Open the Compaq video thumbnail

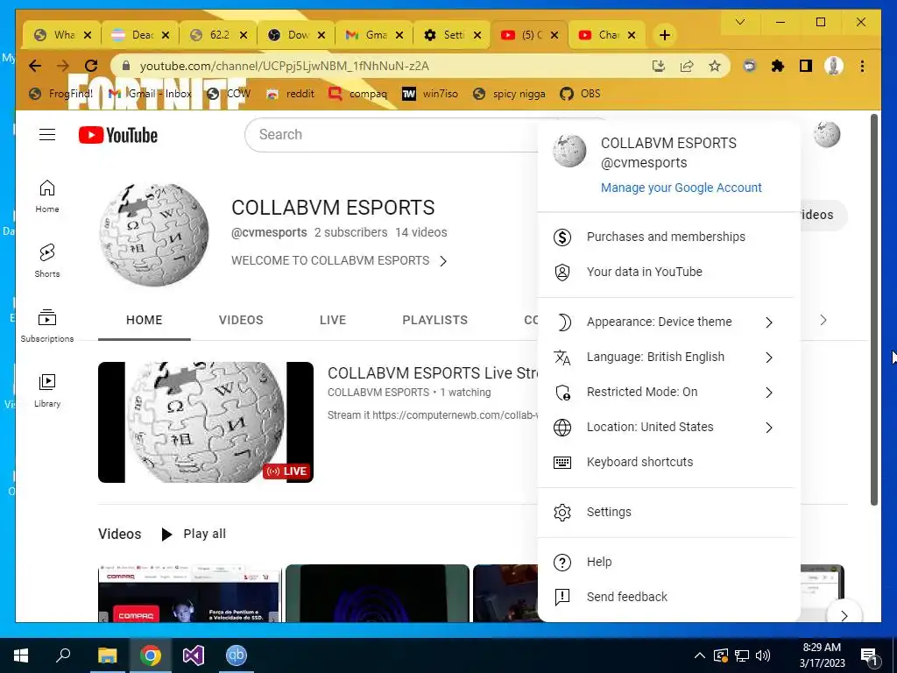pos(190,594)
